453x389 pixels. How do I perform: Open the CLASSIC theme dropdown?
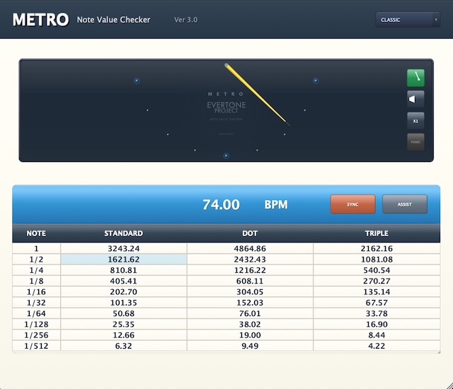point(408,20)
